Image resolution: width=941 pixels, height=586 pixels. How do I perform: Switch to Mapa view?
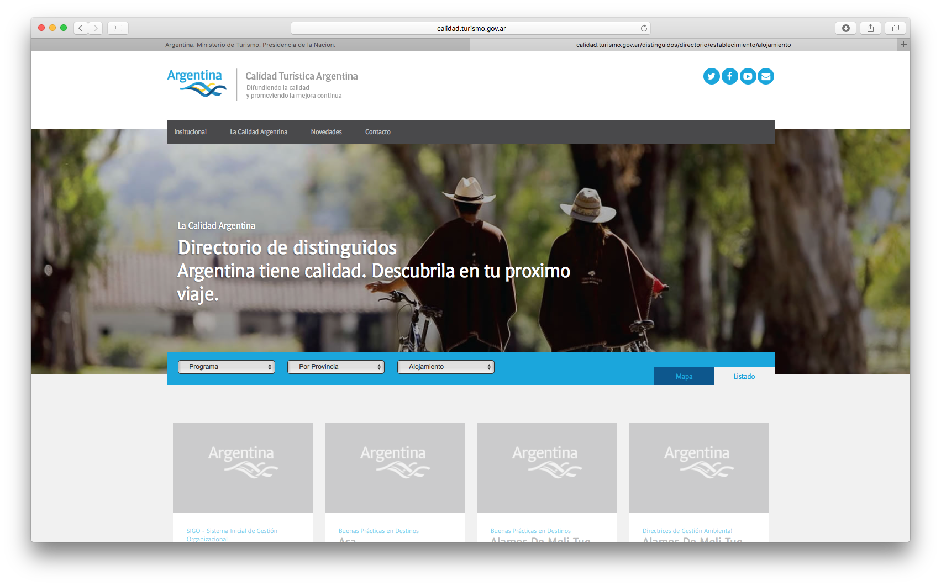[684, 376]
